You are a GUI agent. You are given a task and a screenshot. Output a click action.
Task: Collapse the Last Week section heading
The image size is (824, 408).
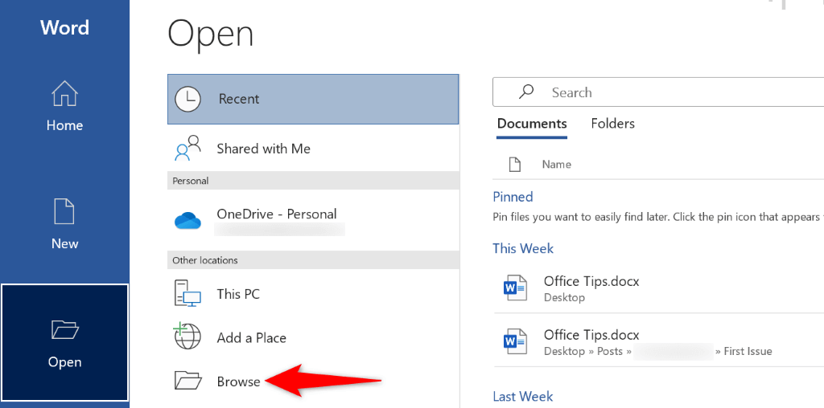tap(523, 397)
